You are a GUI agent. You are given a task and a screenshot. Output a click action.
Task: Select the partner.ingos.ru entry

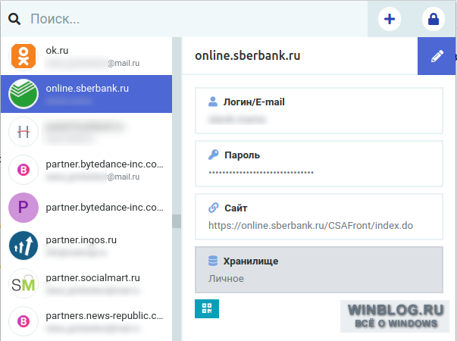86,246
